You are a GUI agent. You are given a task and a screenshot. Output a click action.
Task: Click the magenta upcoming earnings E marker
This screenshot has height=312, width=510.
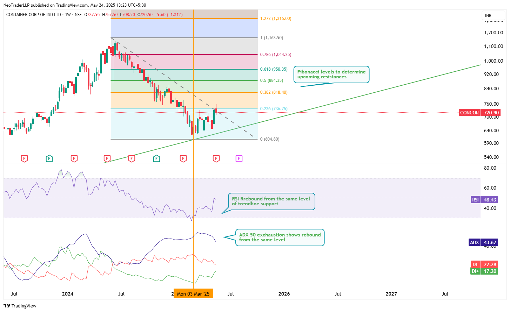(239, 159)
